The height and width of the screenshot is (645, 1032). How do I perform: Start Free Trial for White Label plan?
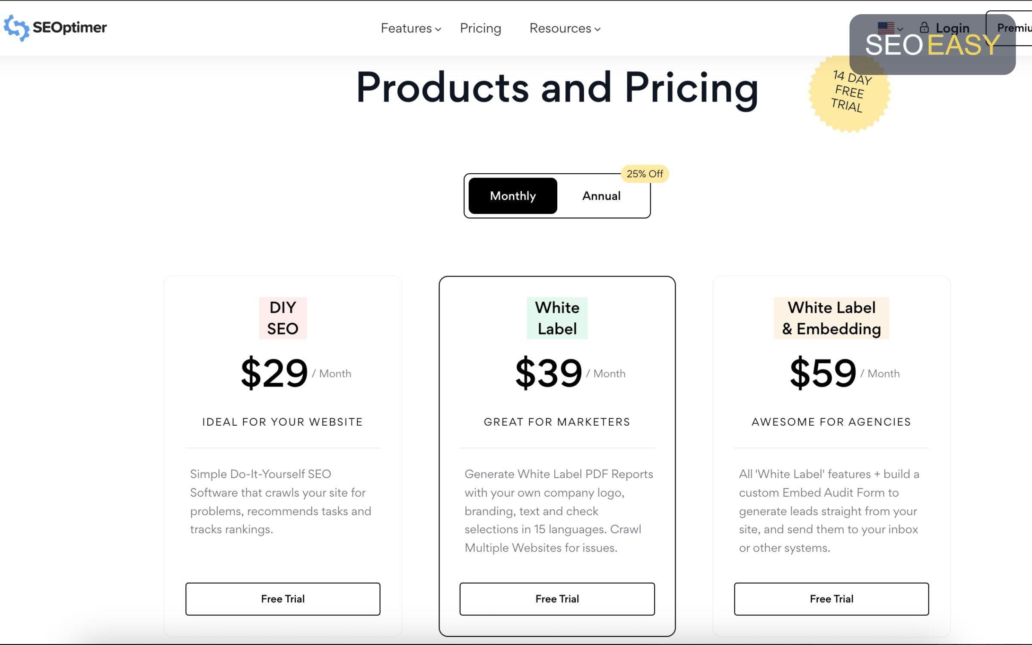(x=557, y=599)
